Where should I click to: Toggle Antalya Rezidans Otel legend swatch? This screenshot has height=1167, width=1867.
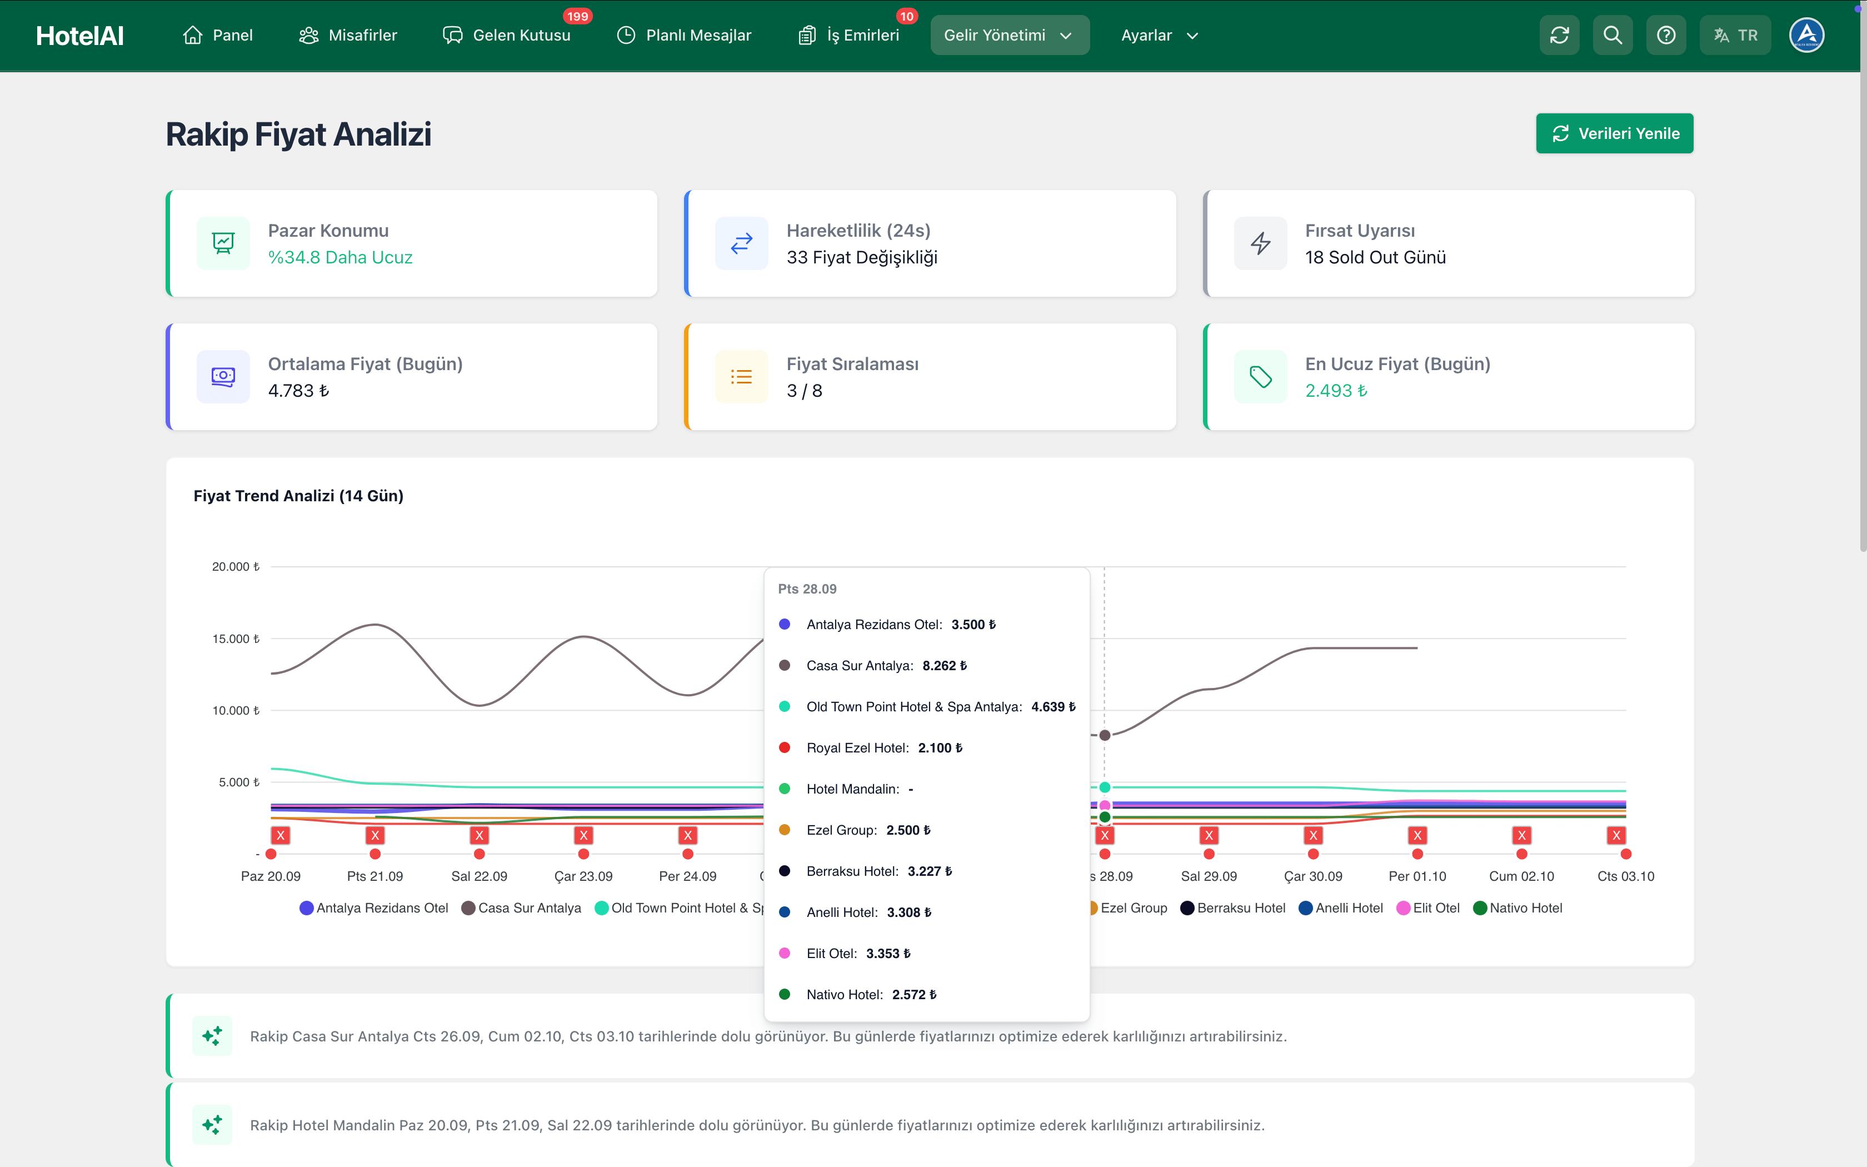[306, 907]
